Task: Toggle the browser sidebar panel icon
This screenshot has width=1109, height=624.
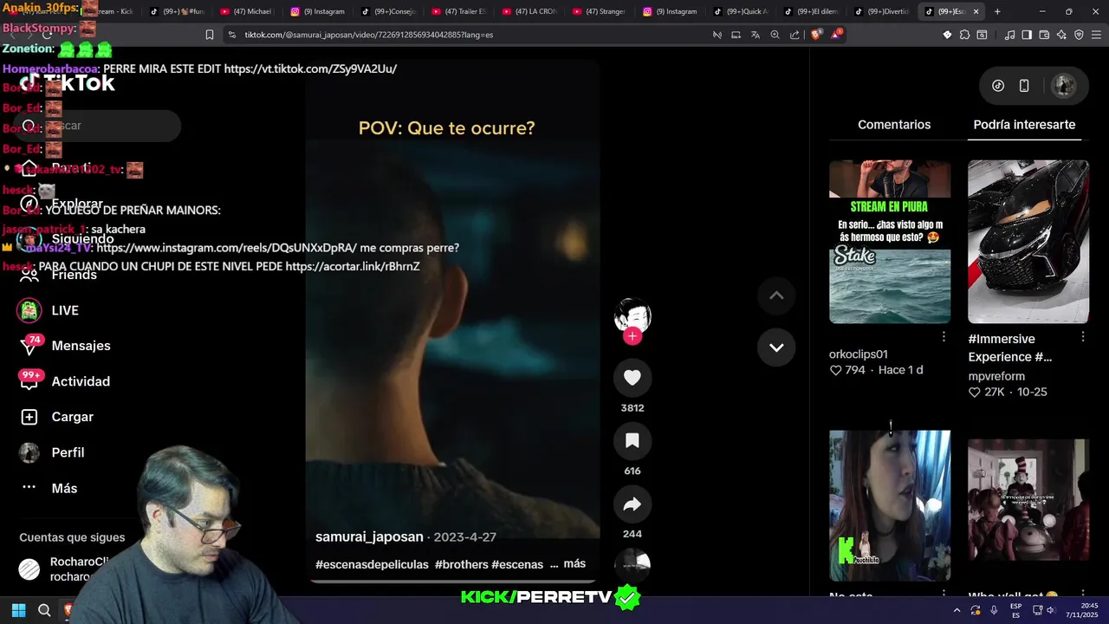Action: pyautogui.click(x=1027, y=35)
